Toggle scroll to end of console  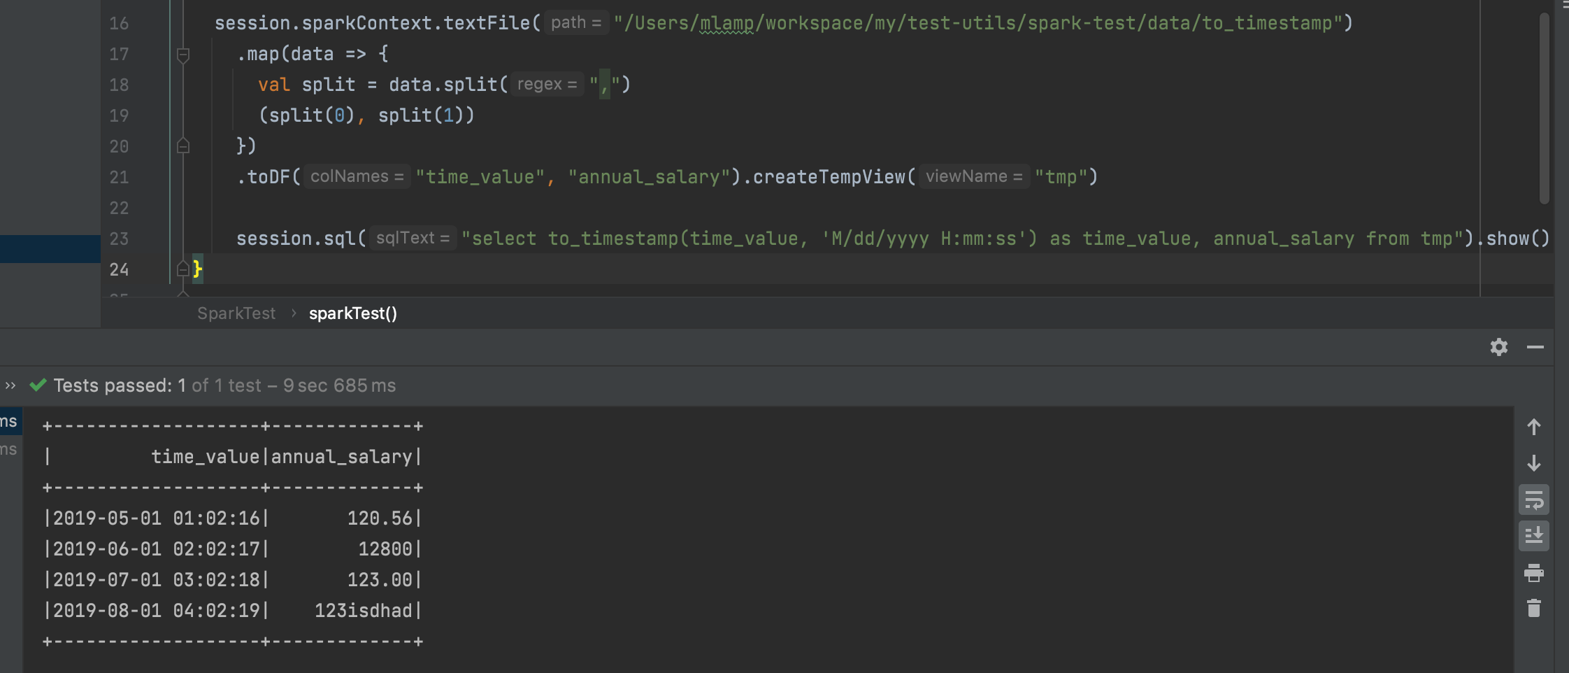[x=1534, y=536]
